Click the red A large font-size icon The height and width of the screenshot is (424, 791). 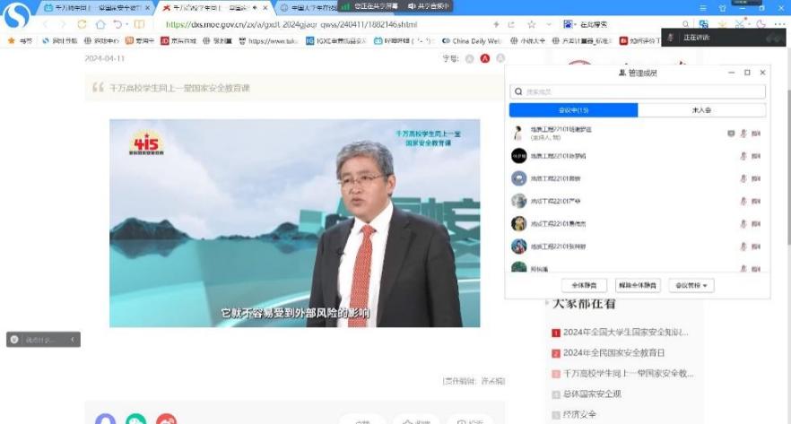coord(485,58)
